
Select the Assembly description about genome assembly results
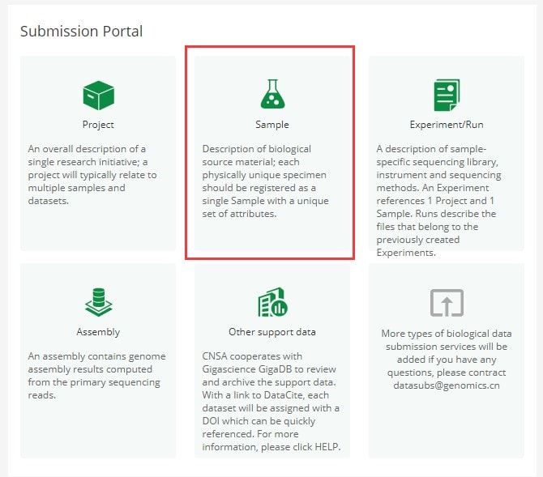click(x=97, y=376)
